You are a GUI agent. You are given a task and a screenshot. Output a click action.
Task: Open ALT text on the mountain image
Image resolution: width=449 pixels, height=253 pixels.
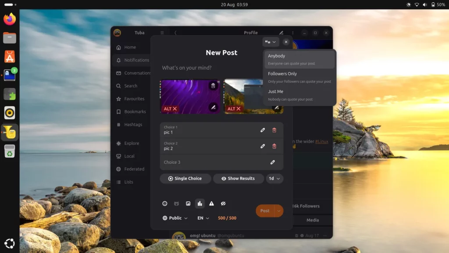click(x=234, y=109)
